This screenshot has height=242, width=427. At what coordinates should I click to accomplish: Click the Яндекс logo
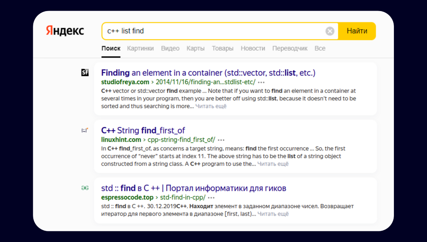coord(65,31)
